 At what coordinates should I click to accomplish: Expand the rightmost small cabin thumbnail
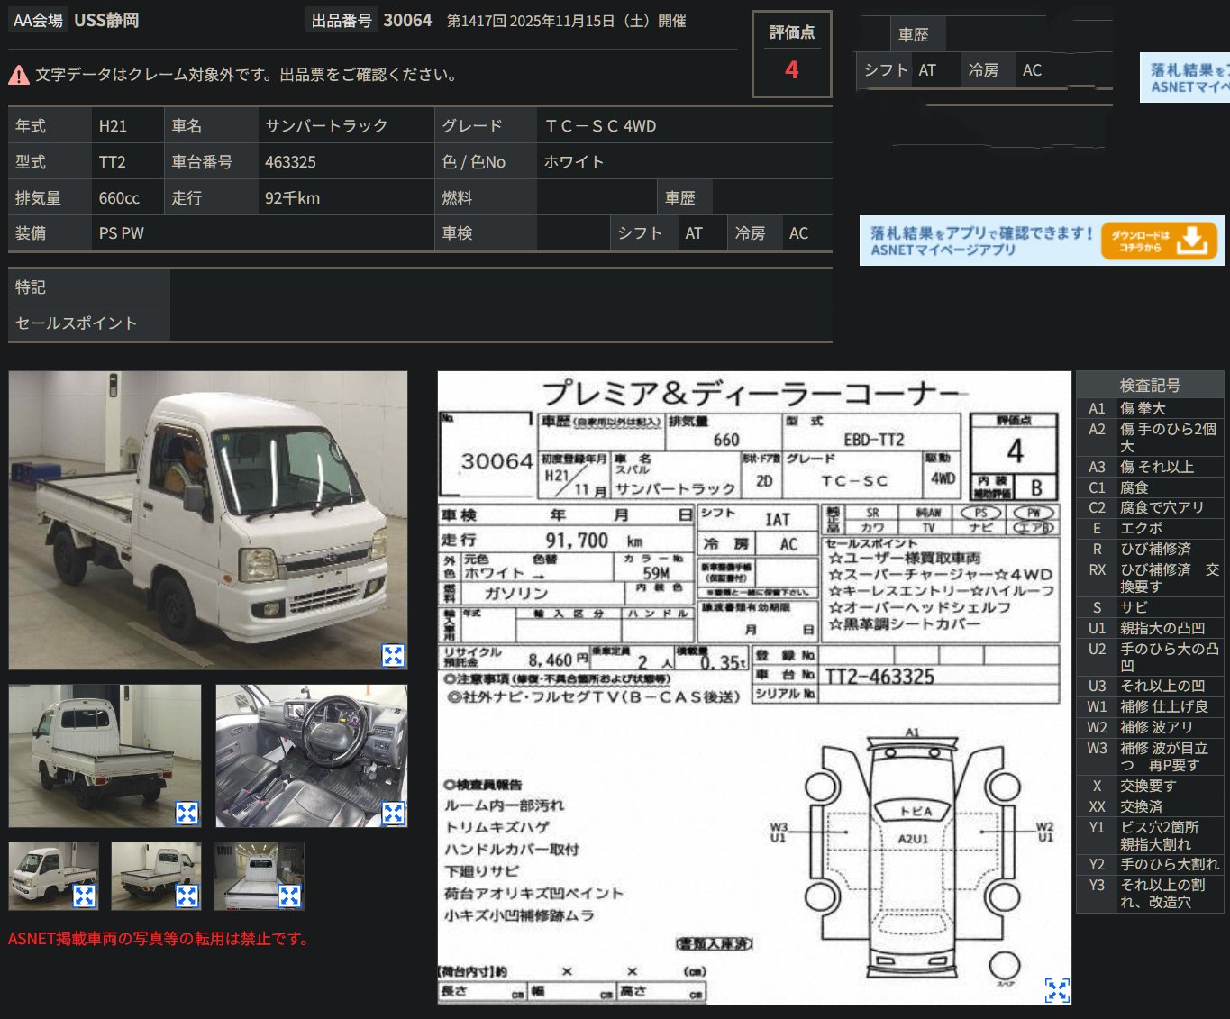(289, 896)
